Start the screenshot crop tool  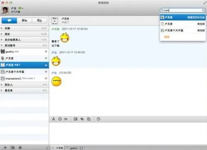[82, 119]
